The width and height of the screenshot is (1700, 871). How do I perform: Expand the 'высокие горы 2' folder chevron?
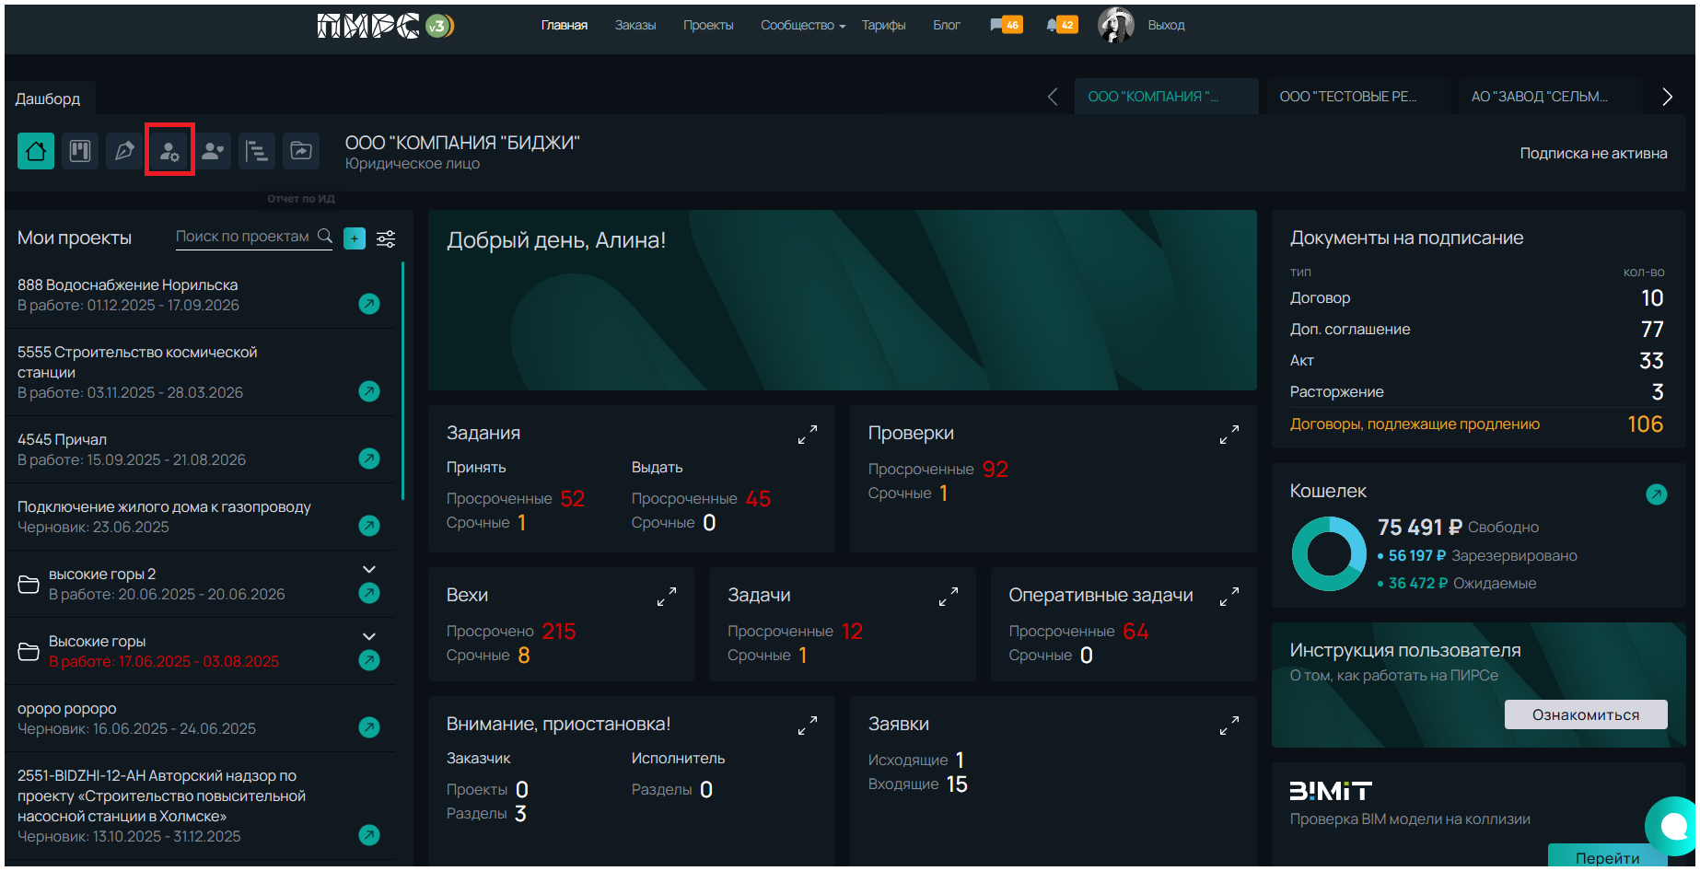coord(369,569)
